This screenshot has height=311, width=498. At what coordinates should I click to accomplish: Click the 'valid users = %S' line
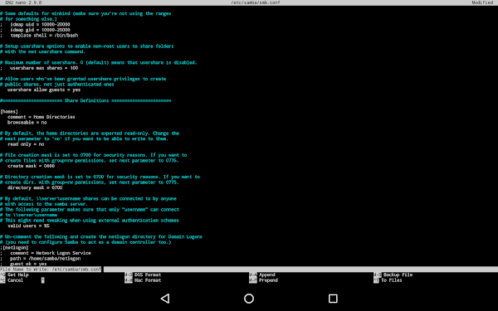point(28,226)
